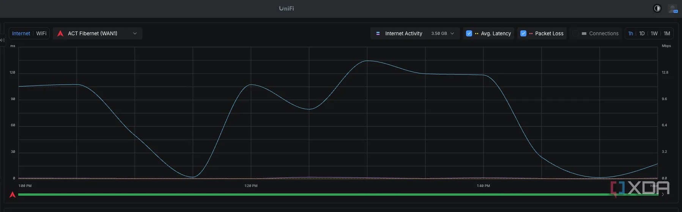Click the 1:20 PM time label
The height and width of the screenshot is (212, 682).
pos(251,186)
